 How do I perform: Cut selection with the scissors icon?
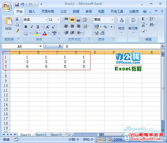17,19
